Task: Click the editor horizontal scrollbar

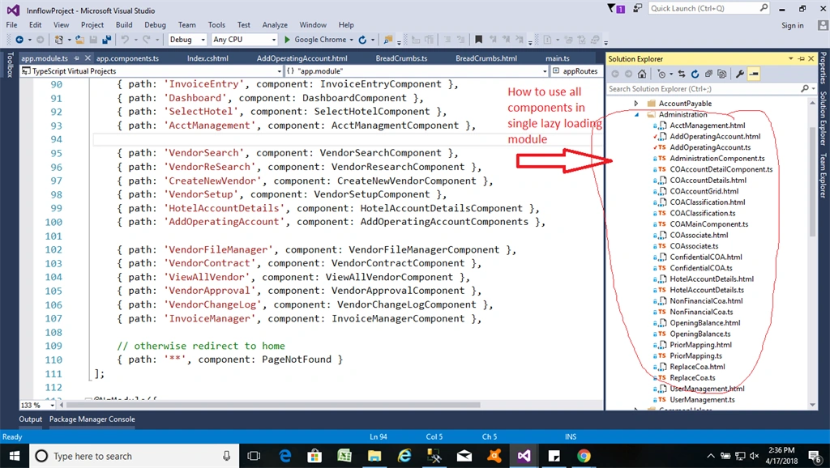Action: [272, 405]
